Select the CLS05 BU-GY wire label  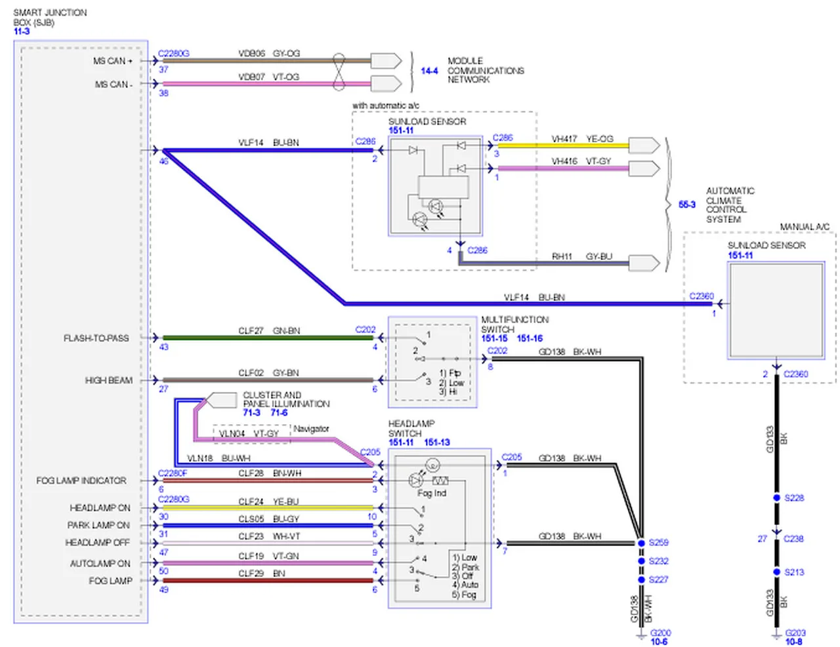click(268, 519)
